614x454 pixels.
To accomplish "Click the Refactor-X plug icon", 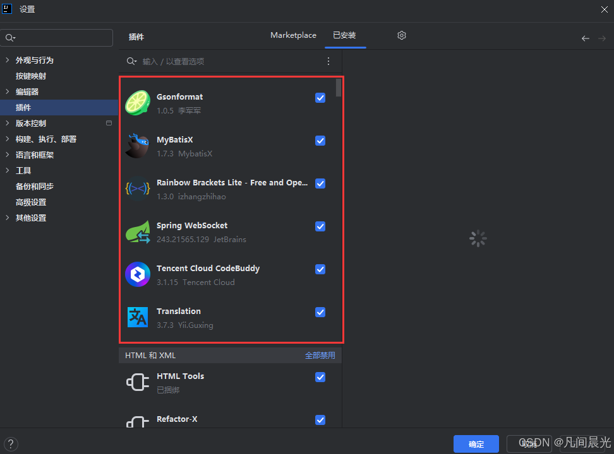I will tap(138, 422).
